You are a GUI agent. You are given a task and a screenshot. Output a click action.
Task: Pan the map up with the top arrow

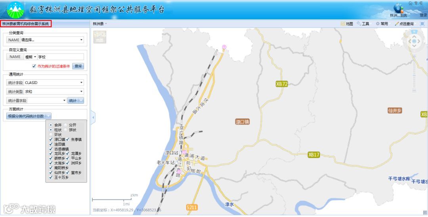414,36
